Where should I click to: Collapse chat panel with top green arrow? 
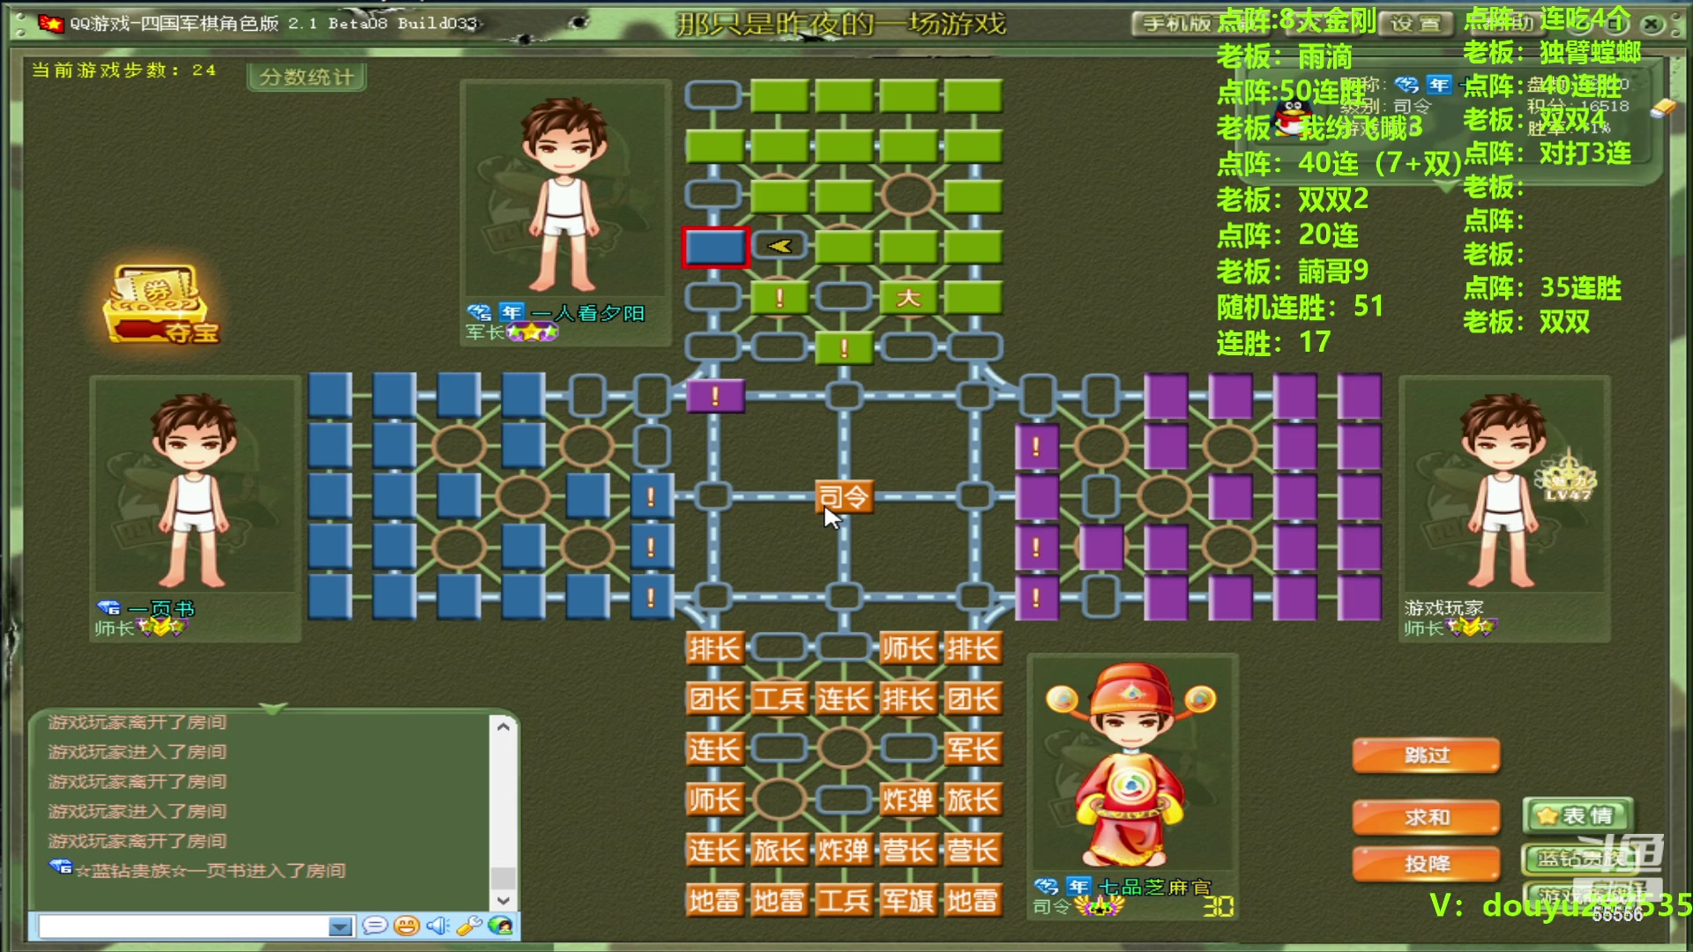click(273, 709)
